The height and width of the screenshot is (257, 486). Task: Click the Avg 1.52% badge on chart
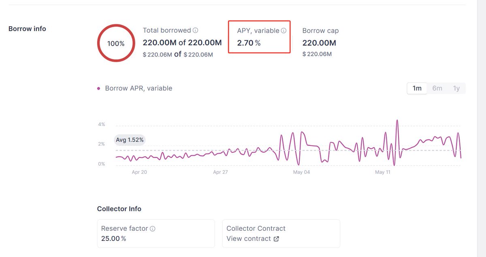tap(130, 140)
